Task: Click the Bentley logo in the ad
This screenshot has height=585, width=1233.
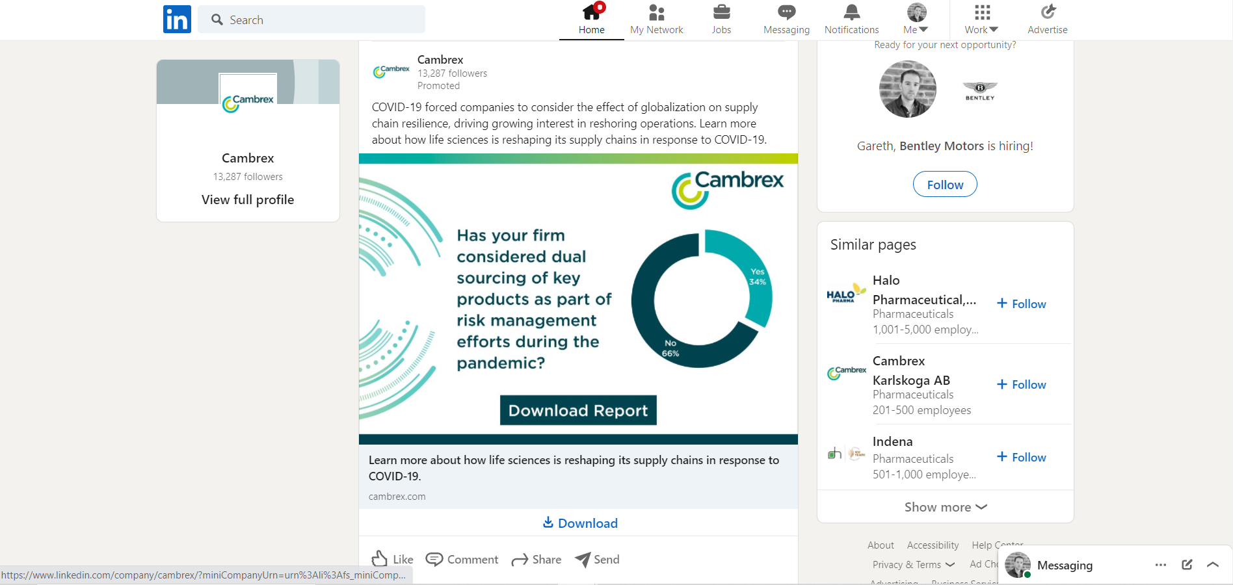Action: tap(980, 90)
